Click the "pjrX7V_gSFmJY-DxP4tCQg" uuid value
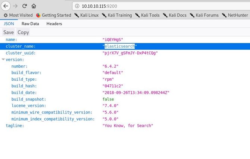The height and width of the screenshot is (159, 250). pos(130,53)
